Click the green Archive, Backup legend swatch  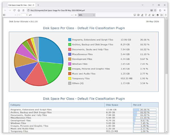coord(70,44)
